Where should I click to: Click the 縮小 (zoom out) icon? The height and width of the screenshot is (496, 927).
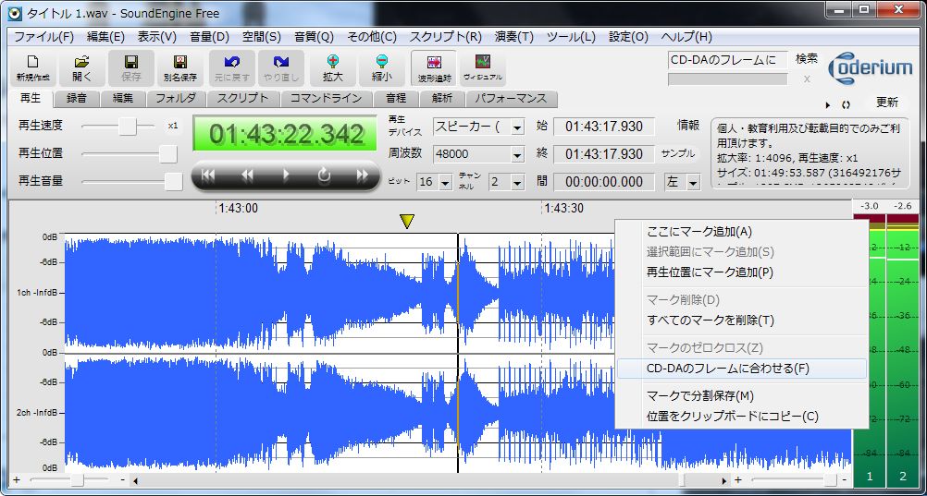click(381, 68)
